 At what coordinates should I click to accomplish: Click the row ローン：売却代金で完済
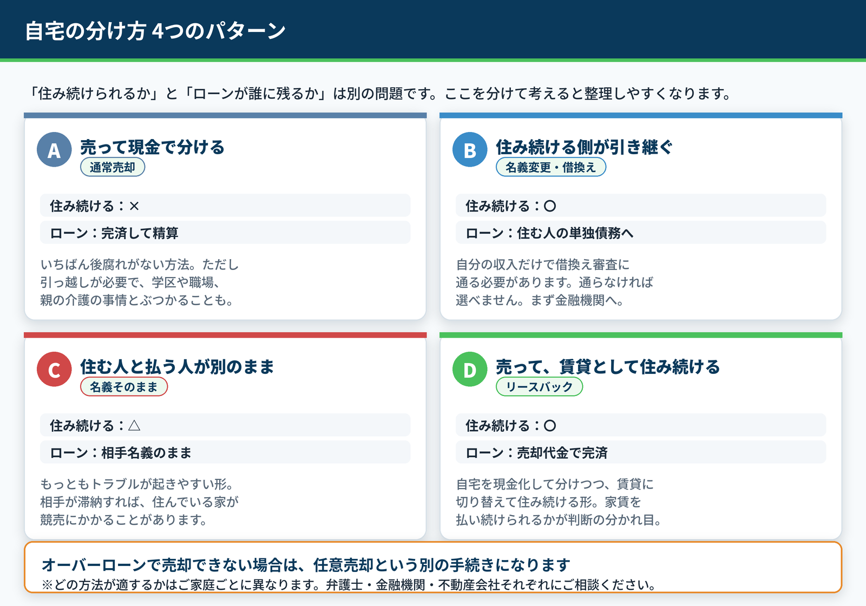pyautogui.click(x=641, y=452)
